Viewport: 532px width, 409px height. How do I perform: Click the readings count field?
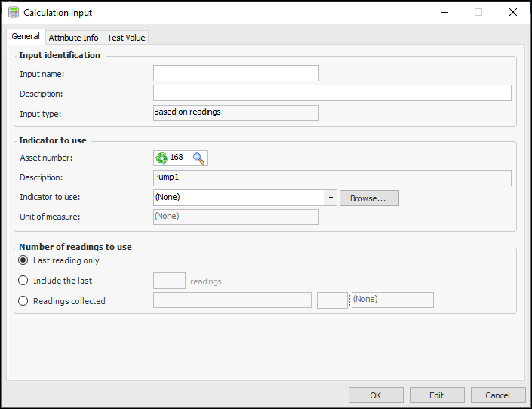pyautogui.click(x=169, y=281)
